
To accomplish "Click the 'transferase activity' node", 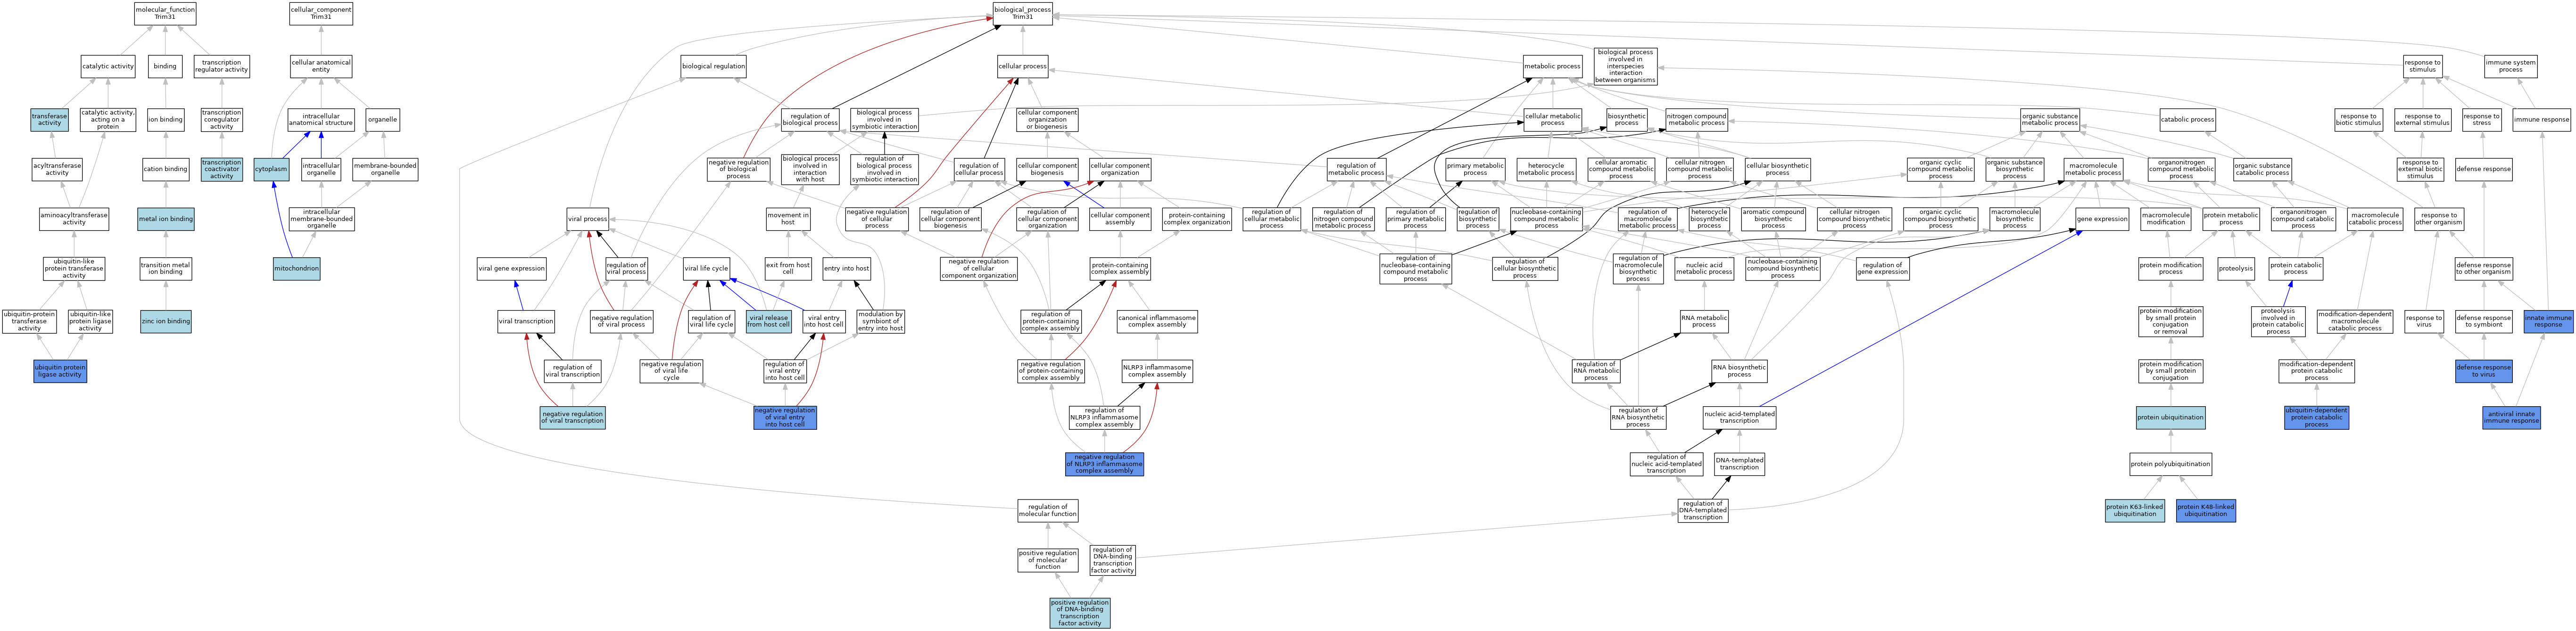I will (x=49, y=120).
